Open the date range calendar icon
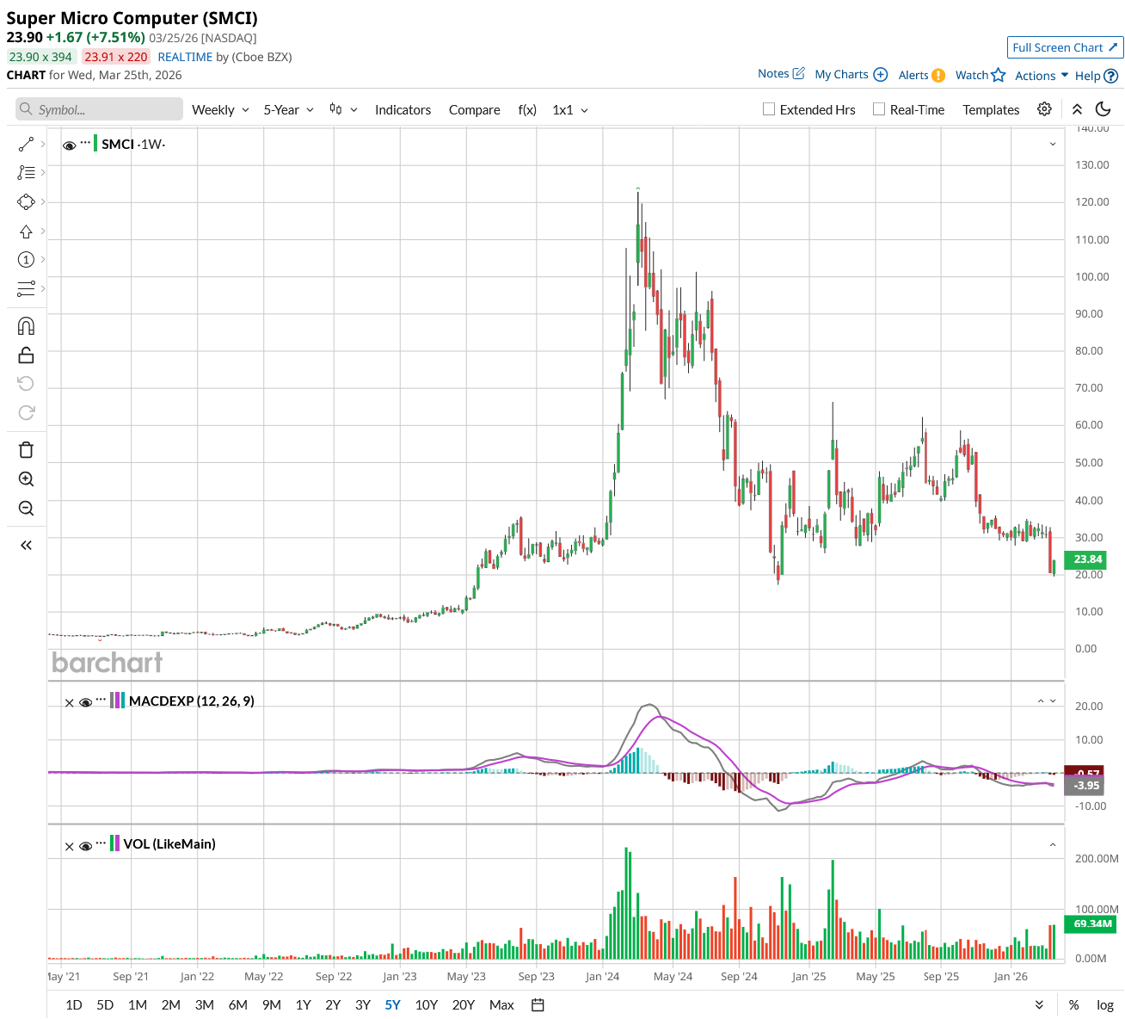 pos(538,1004)
